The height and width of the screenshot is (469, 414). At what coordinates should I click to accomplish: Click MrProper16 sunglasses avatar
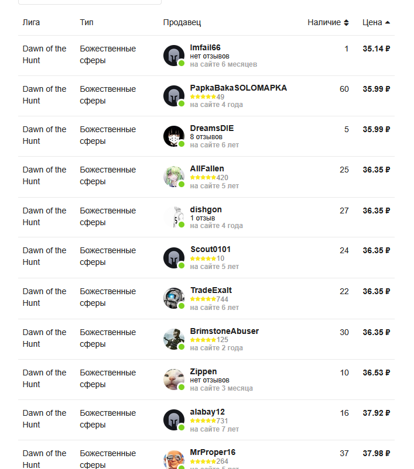click(174, 460)
